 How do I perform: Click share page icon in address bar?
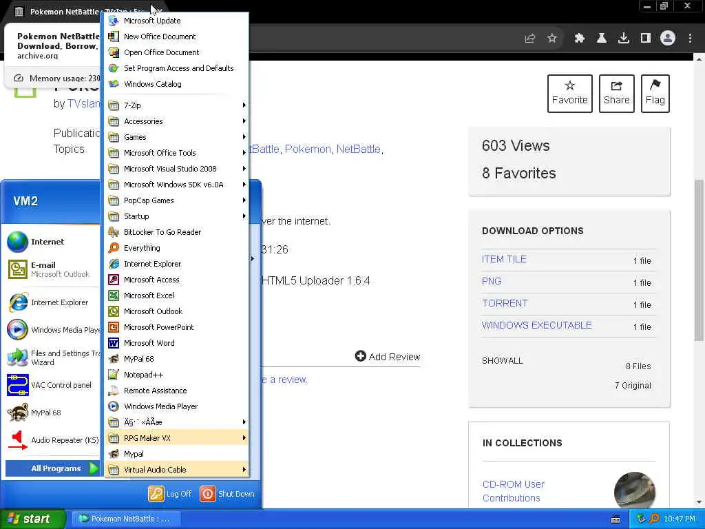click(x=530, y=39)
